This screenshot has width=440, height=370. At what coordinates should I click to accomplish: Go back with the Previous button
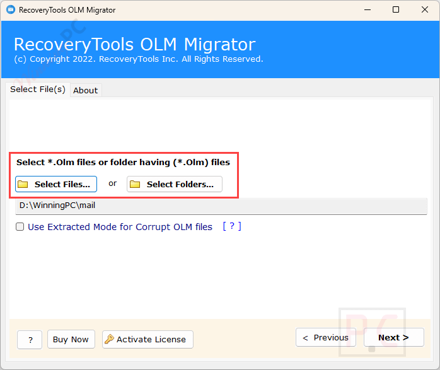(326, 337)
